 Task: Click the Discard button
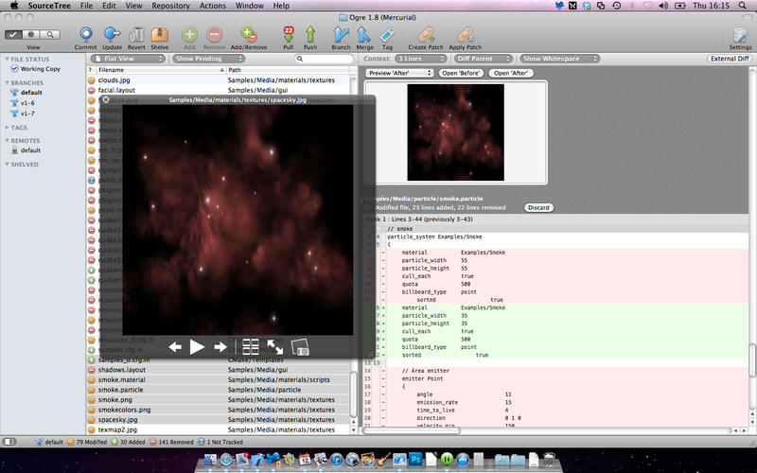coord(538,207)
